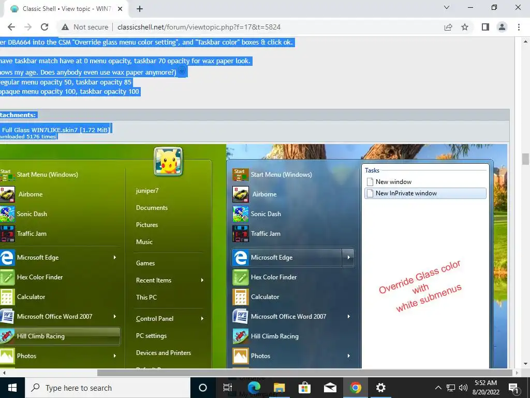Open Microsoft Store from the taskbar
530x398 pixels.
[x=304, y=388]
